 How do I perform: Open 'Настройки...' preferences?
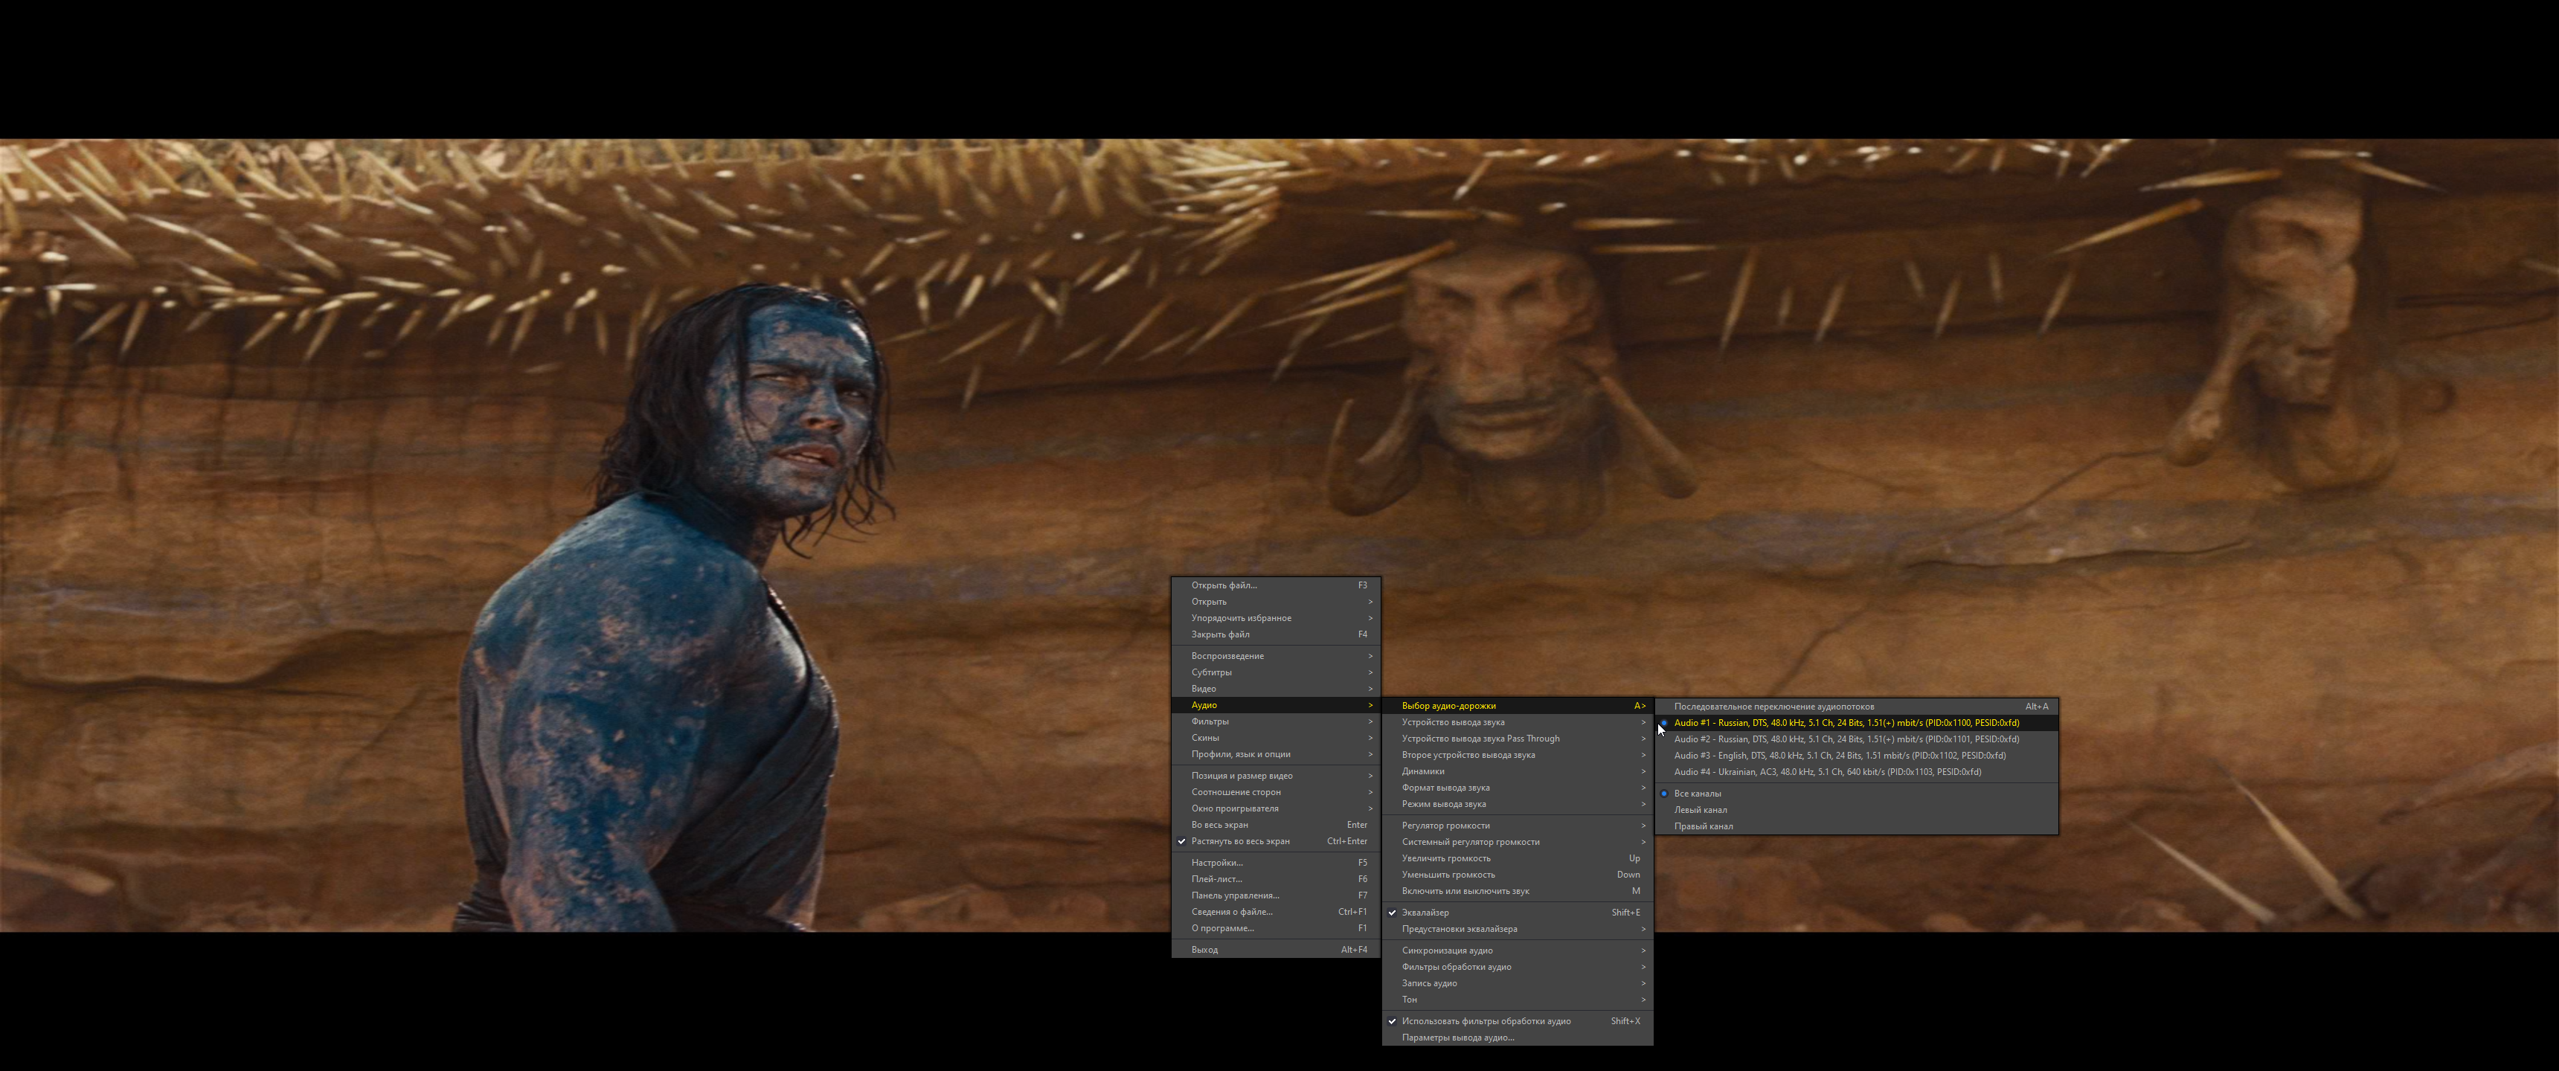[x=1277, y=862]
